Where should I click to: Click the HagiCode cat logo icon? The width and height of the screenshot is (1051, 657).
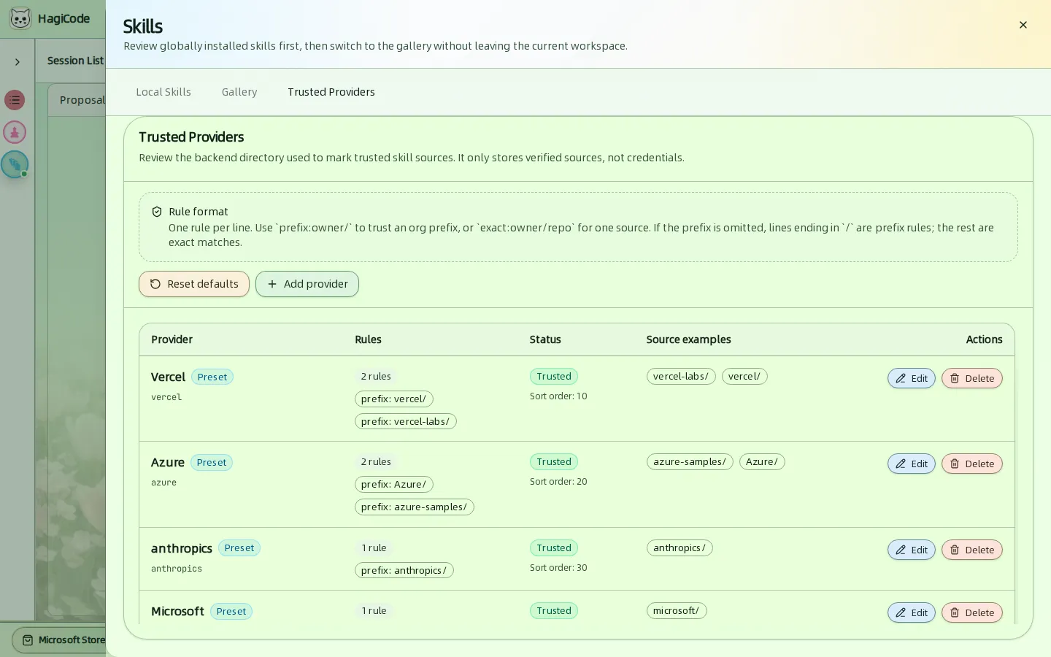[x=20, y=18]
